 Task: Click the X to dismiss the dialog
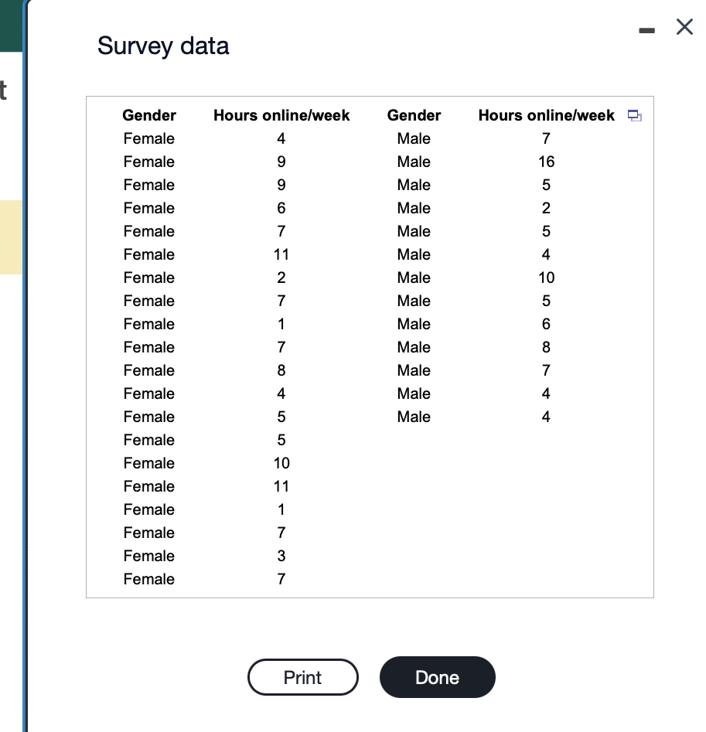click(684, 26)
